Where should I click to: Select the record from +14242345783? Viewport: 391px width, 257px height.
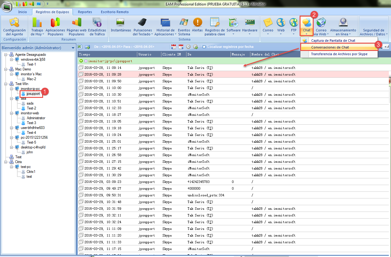point(234,182)
